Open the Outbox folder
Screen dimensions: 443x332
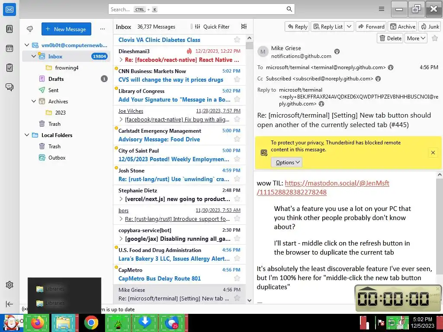coord(66,157)
